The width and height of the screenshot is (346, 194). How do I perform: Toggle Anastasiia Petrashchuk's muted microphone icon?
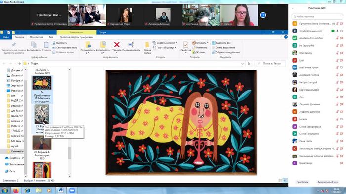(337, 38)
